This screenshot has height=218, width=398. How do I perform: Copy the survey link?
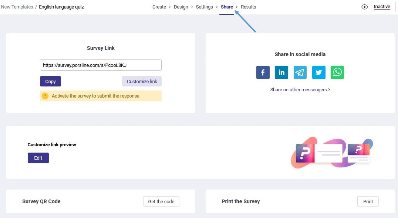[x=50, y=81]
